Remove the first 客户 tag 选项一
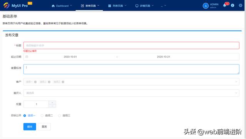 point(35,82)
